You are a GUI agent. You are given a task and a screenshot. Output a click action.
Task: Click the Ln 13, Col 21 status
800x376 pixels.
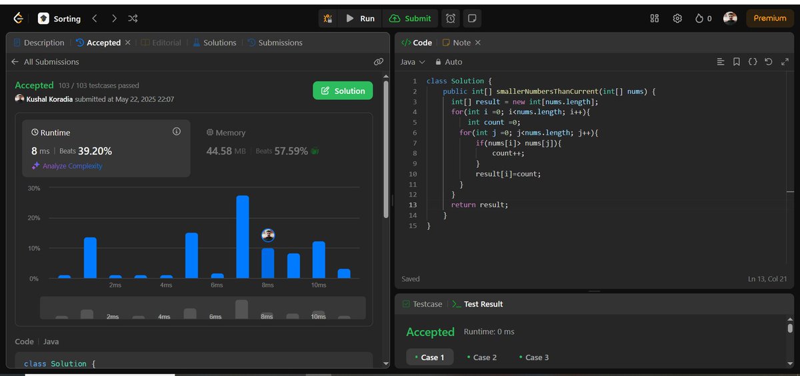click(768, 279)
